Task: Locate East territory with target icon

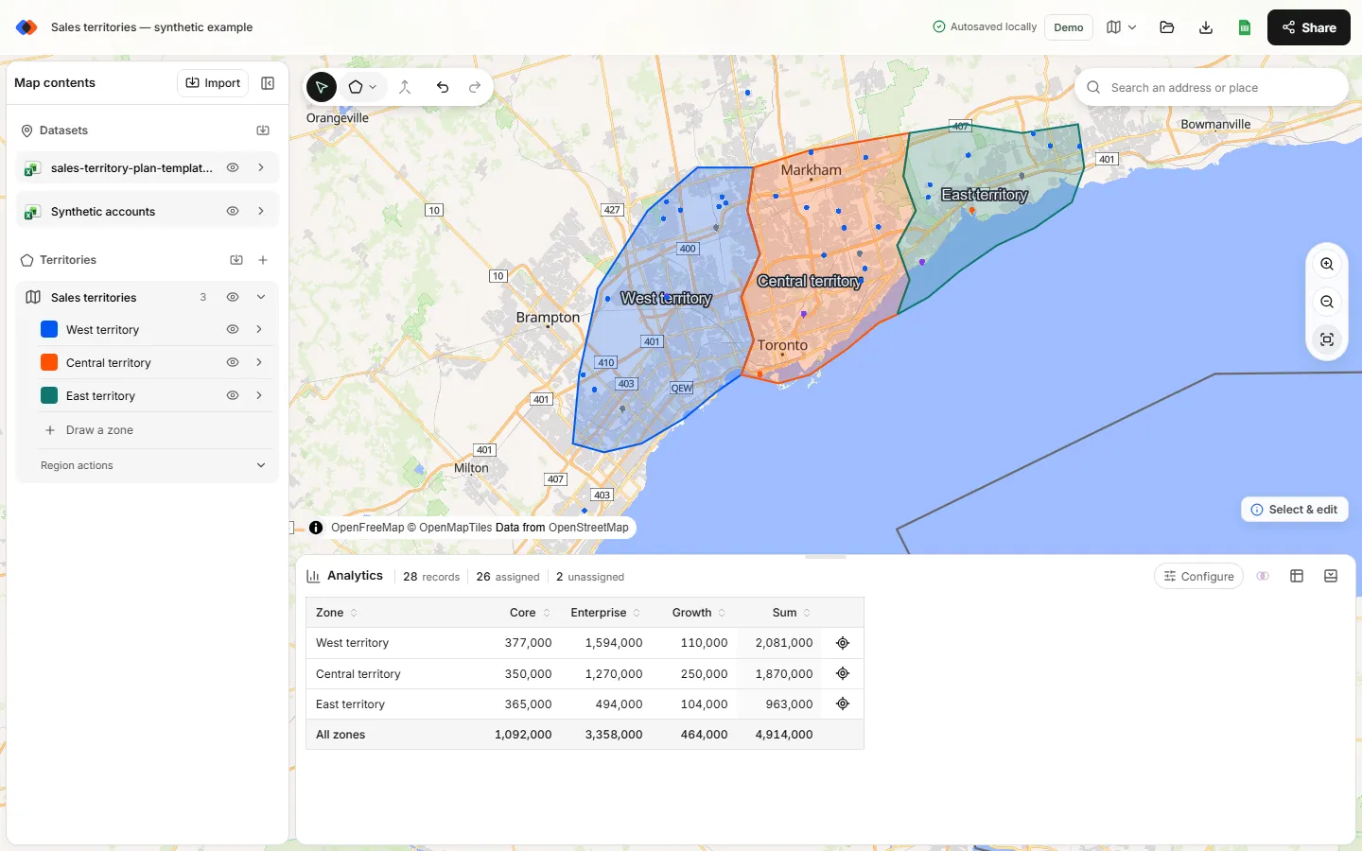Action: tap(843, 704)
